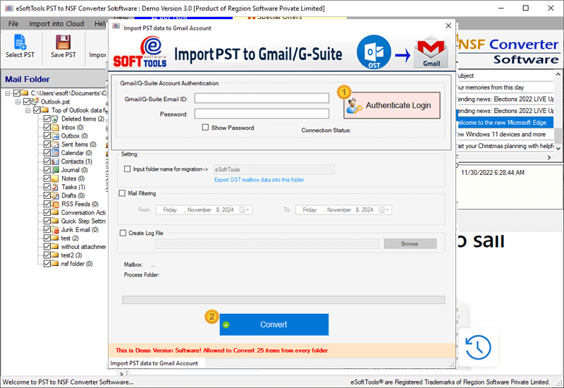Image resolution: width=564 pixels, height=388 pixels.
Task: Select the Deleted Items recycle icon
Action: coord(55,119)
